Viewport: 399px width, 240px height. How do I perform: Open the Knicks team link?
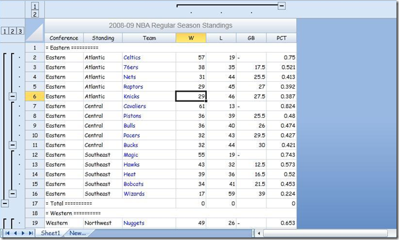tap(131, 96)
